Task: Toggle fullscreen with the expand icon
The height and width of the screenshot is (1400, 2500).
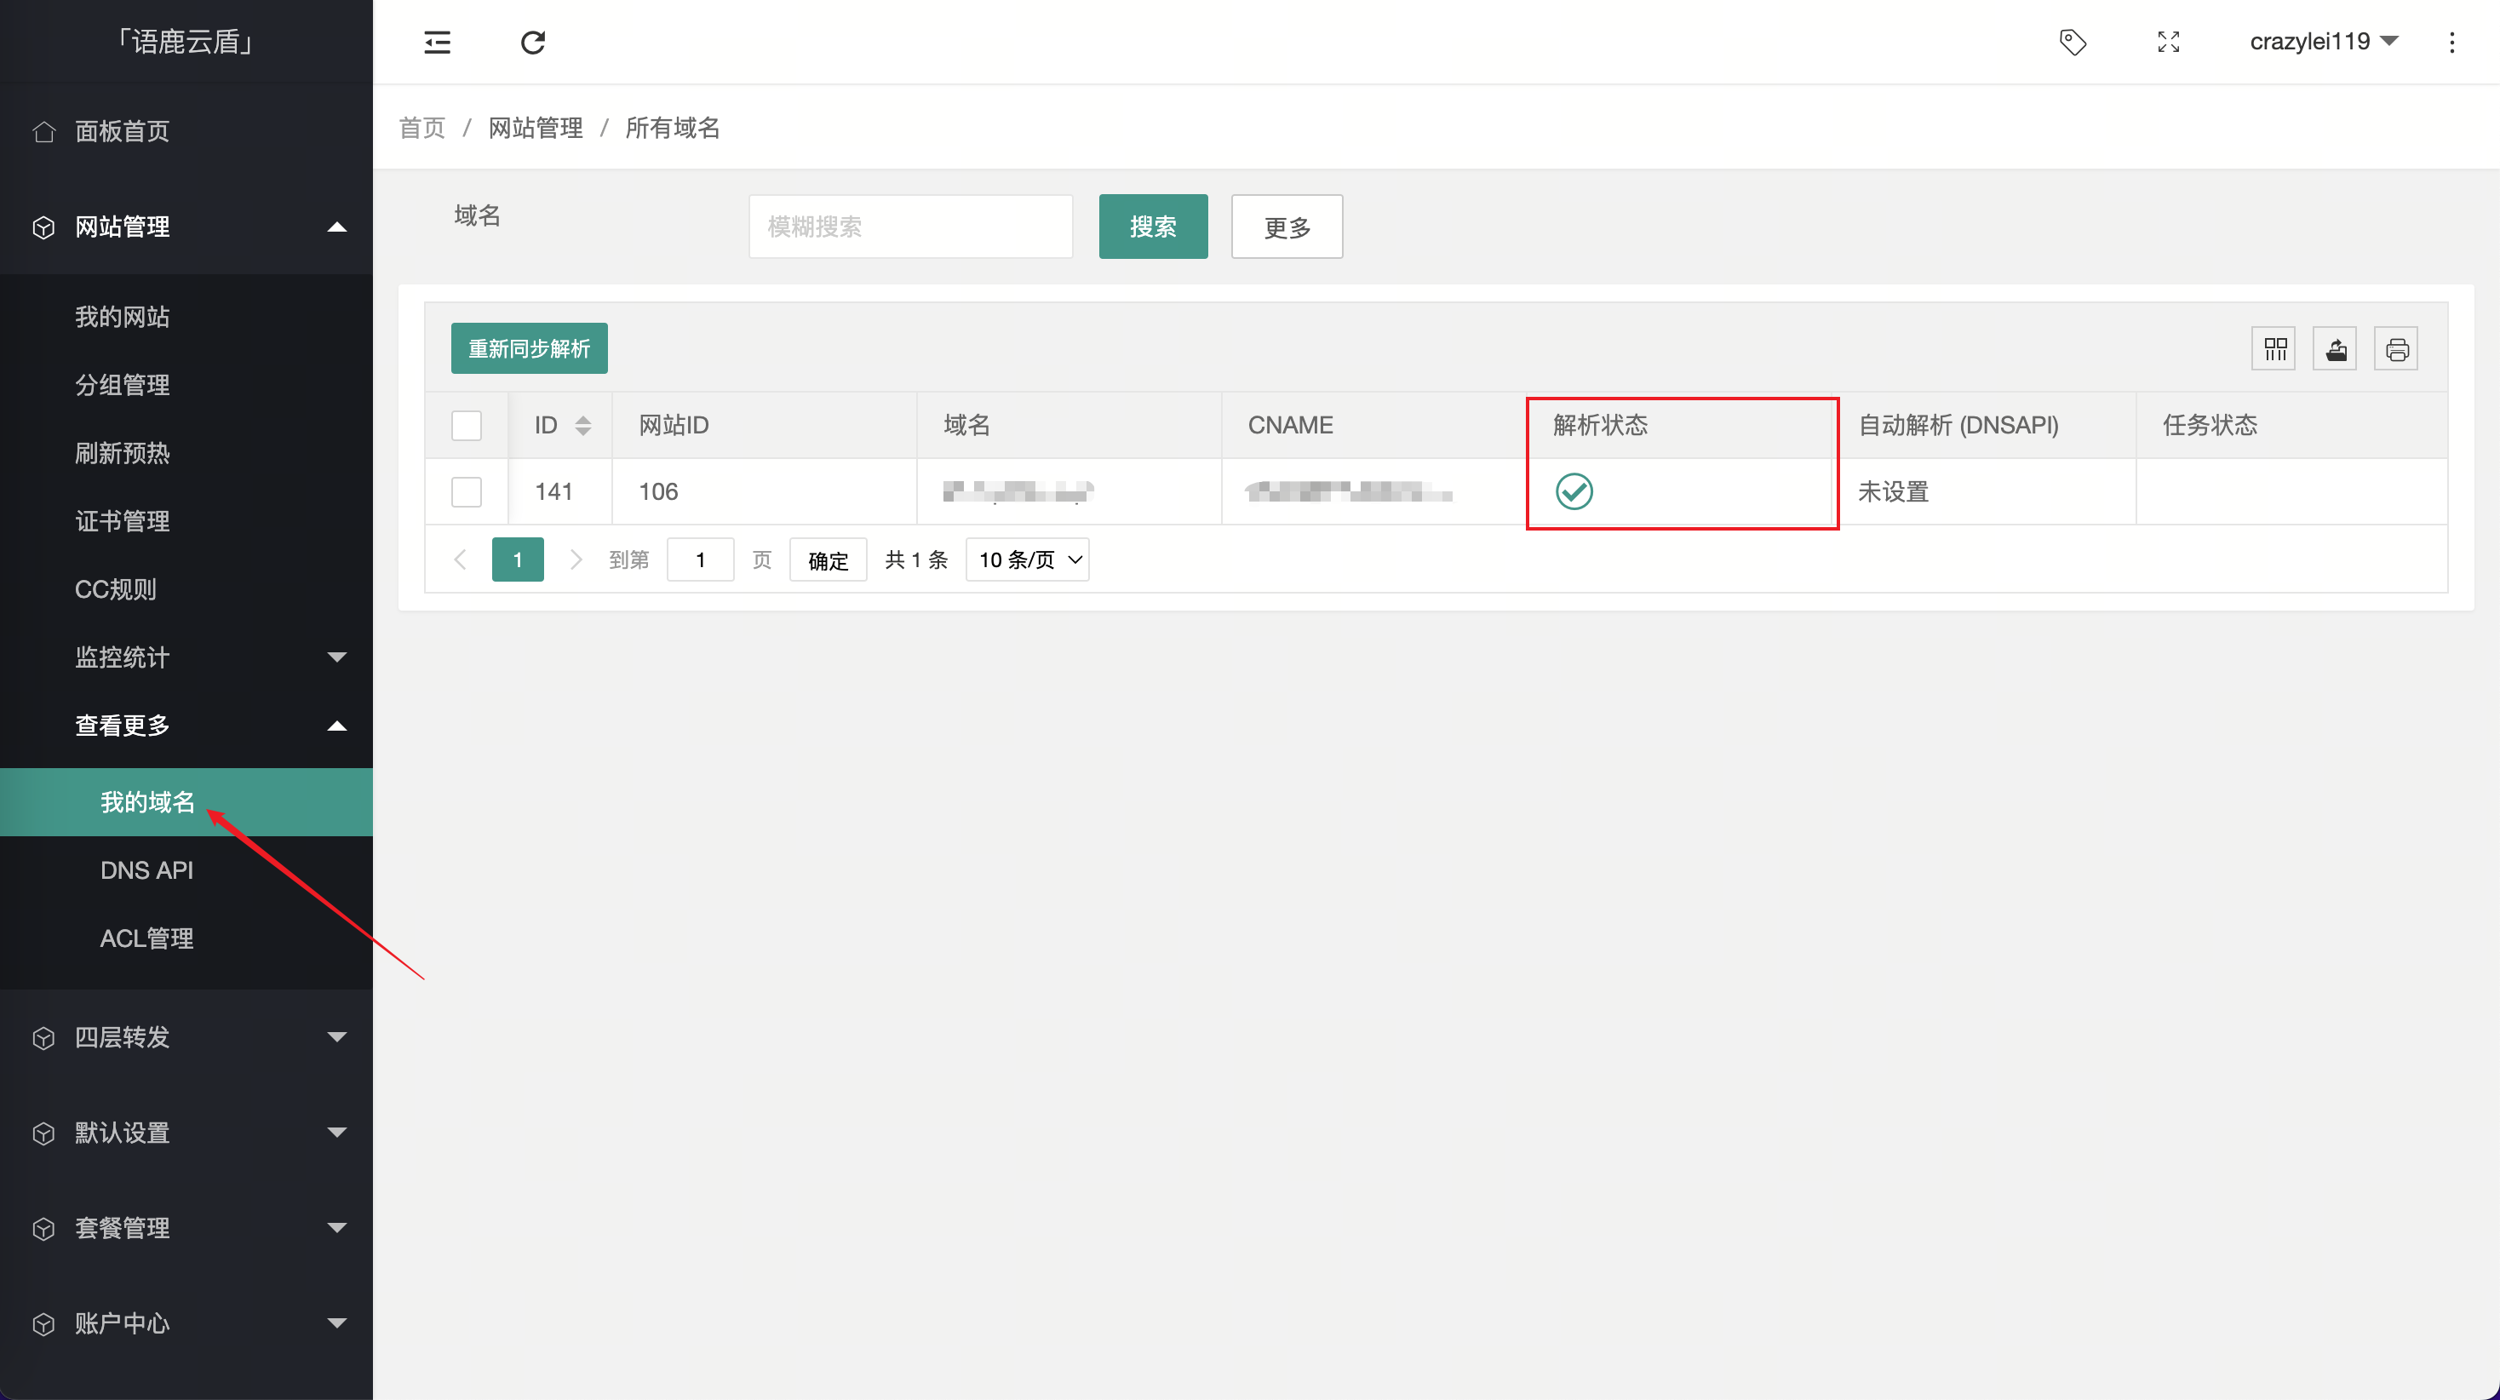Action: (2168, 42)
